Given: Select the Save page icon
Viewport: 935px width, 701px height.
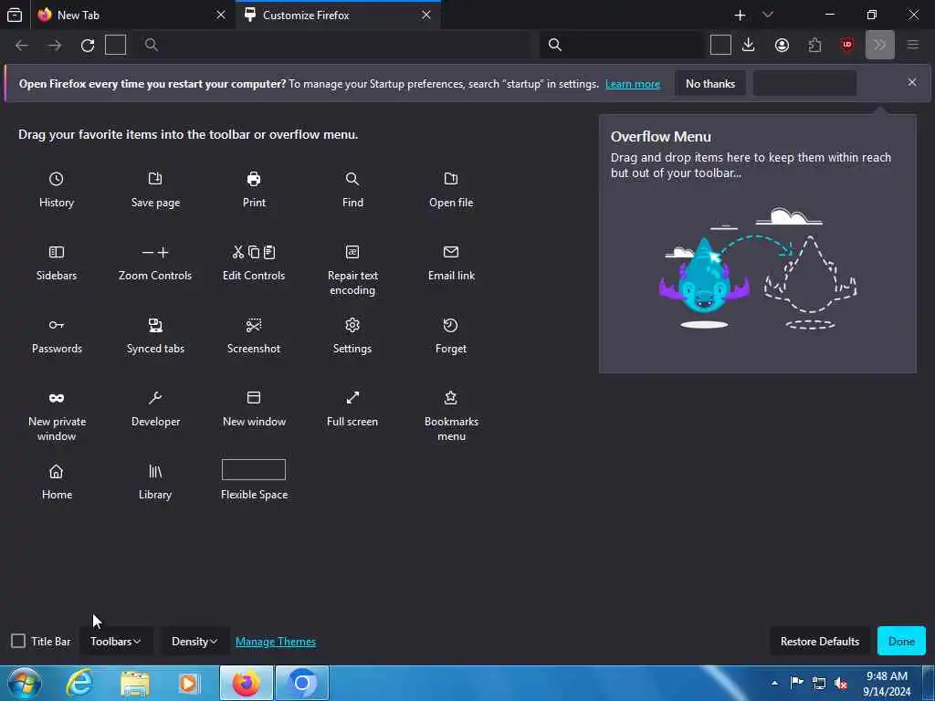Looking at the screenshot, I should (155, 179).
